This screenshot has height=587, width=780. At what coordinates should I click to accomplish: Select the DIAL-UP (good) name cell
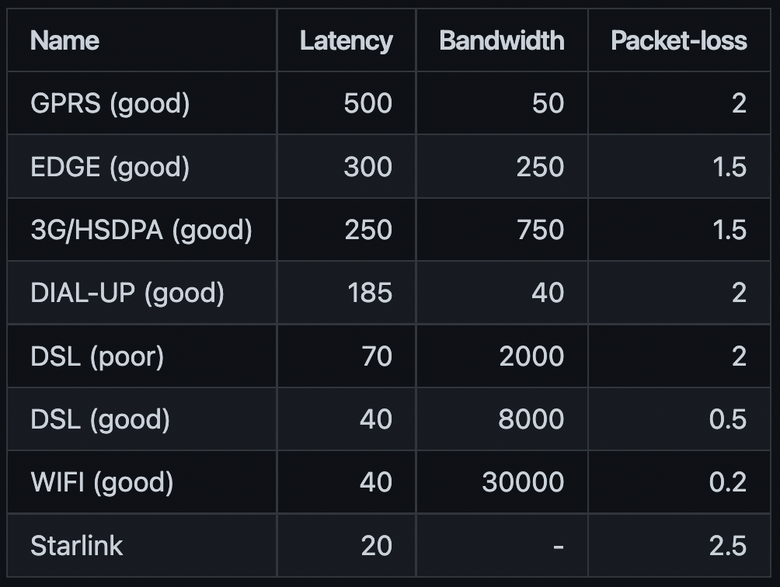(127, 293)
